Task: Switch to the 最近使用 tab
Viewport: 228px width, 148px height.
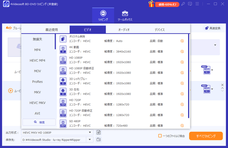Action: [x=52, y=30]
